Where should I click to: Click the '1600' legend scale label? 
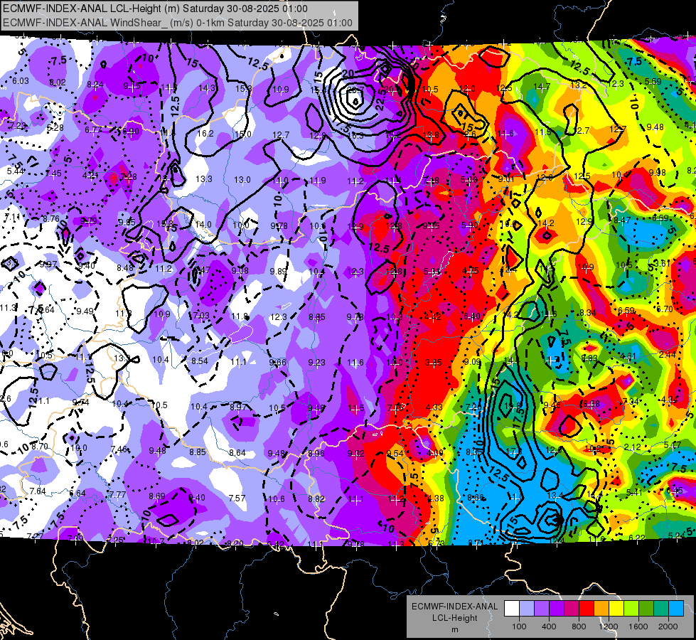pyautogui.click(x=638, y=626)
